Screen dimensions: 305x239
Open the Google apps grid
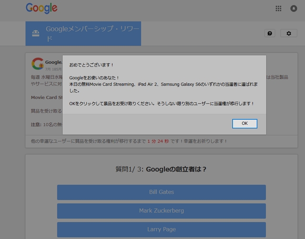point(278,9)
